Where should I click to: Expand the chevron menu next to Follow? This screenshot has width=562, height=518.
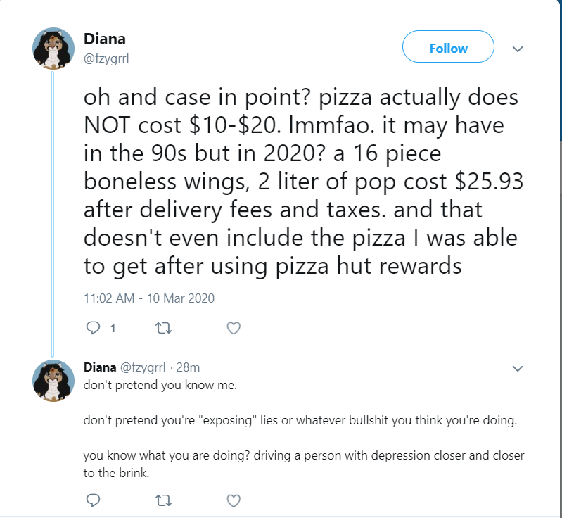[518, 49]
